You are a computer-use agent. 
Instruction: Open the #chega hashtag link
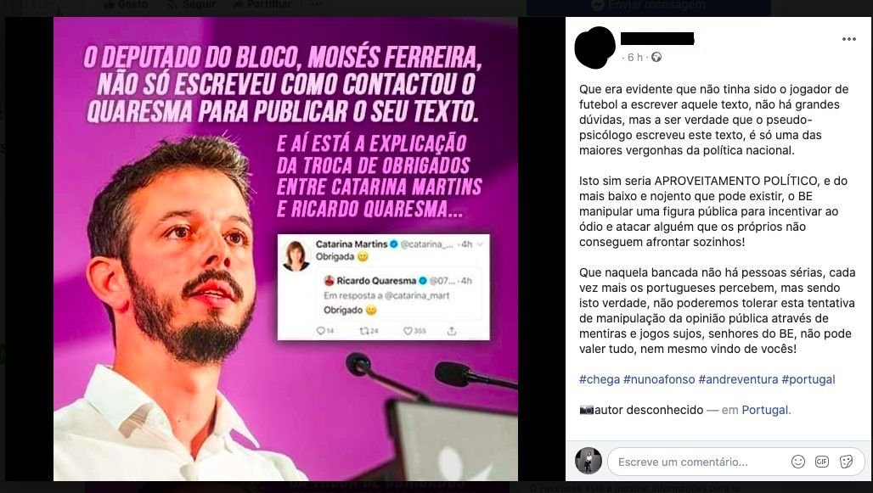599,379
